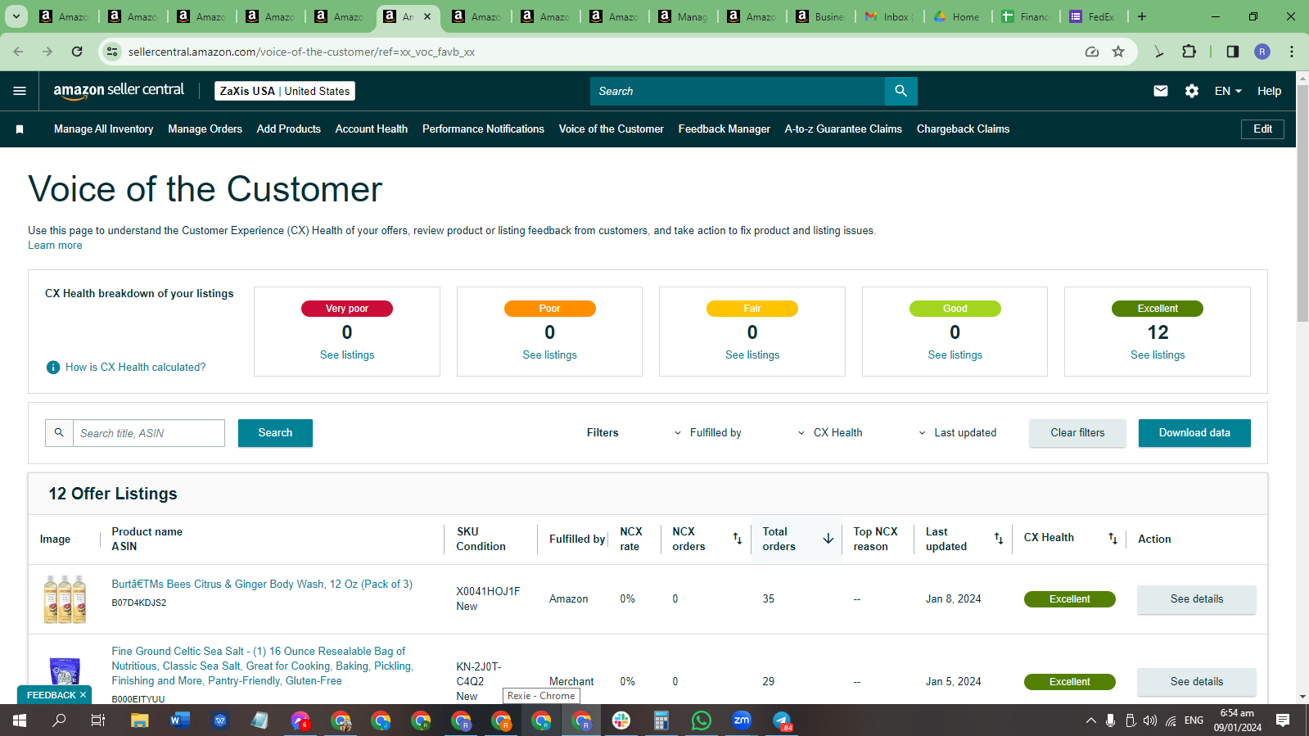Click the Burt's Bees product thumbnail

click(65, 599)
